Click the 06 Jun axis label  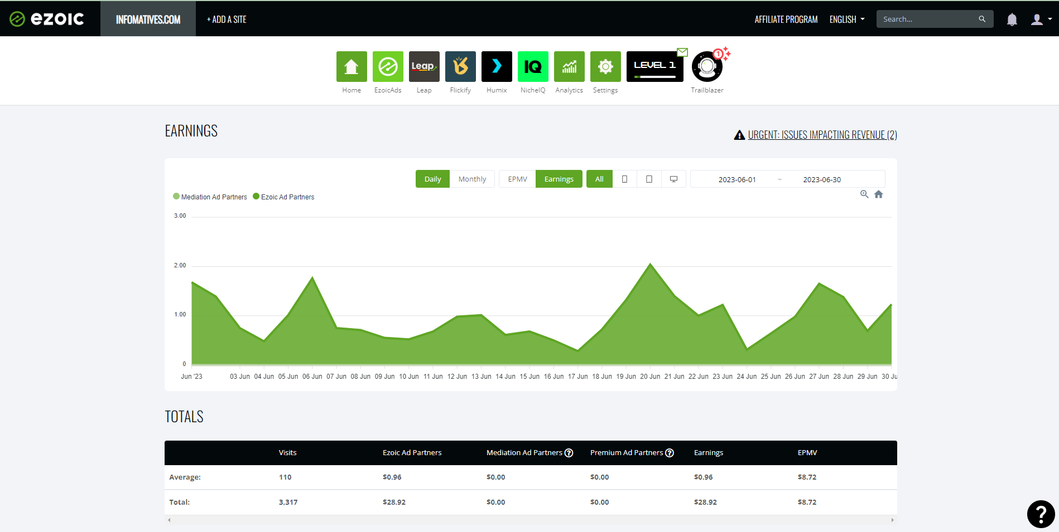pos(312,377)
